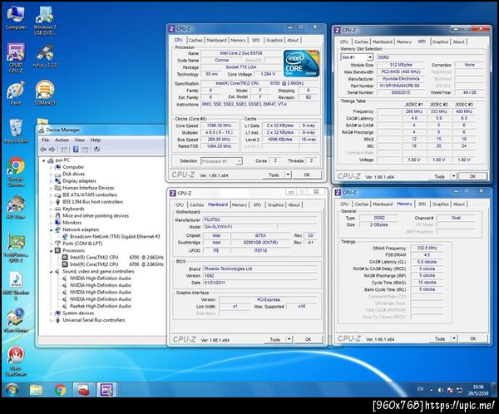Click the Core Speed value 1596.30 MHz
Image resolution: width=499 pixels, height=414 pixels.
pyautogui.click(x=219, y=126)
